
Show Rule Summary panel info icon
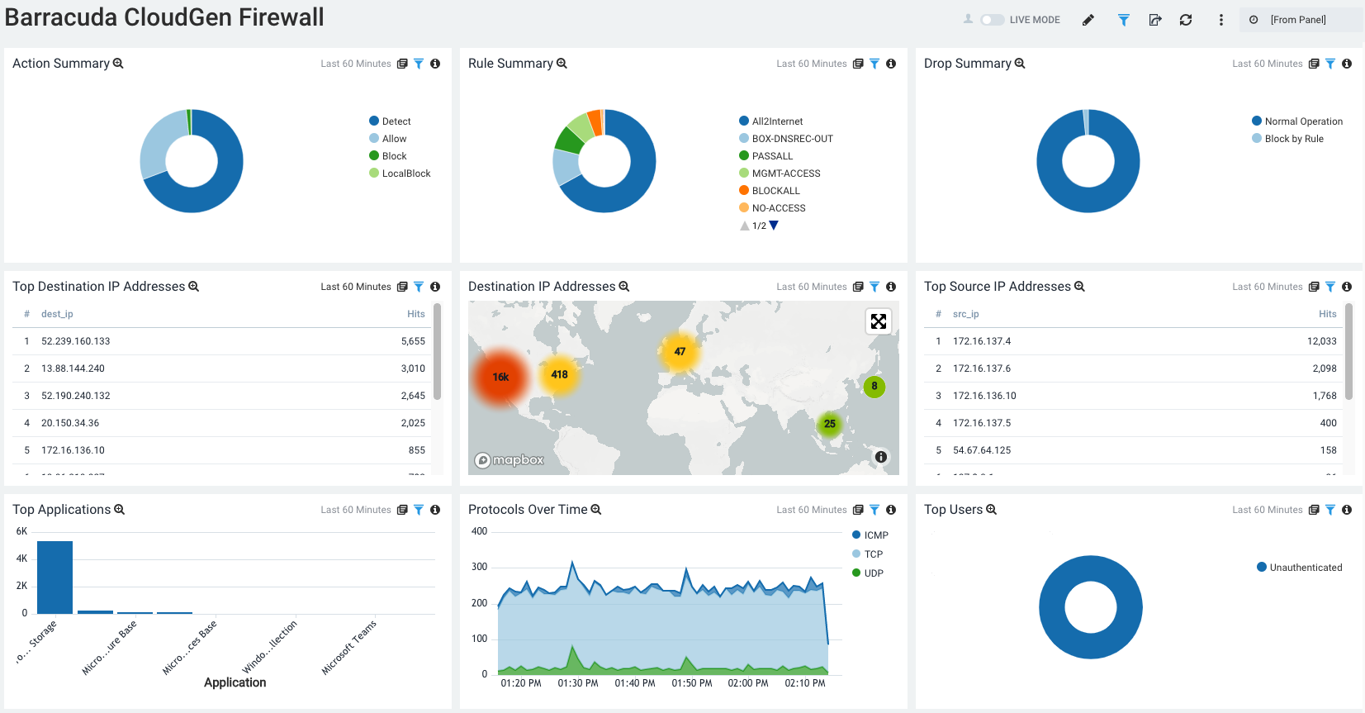click(x=891, y=64)
